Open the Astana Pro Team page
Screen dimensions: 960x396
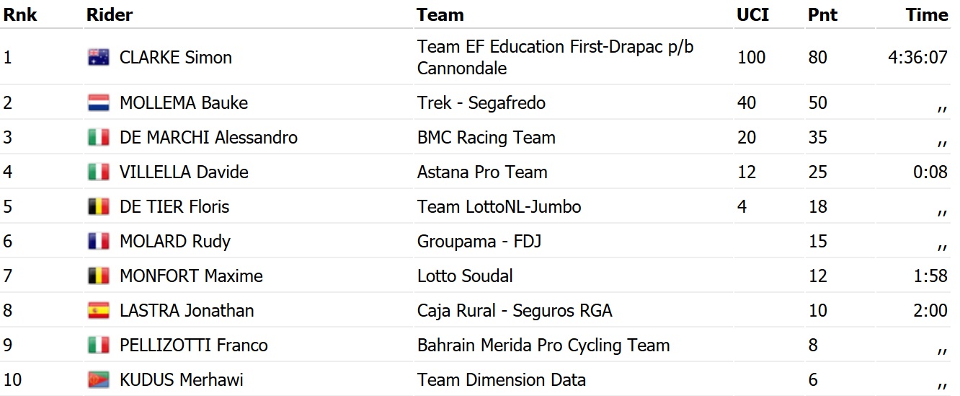point(481,172)
